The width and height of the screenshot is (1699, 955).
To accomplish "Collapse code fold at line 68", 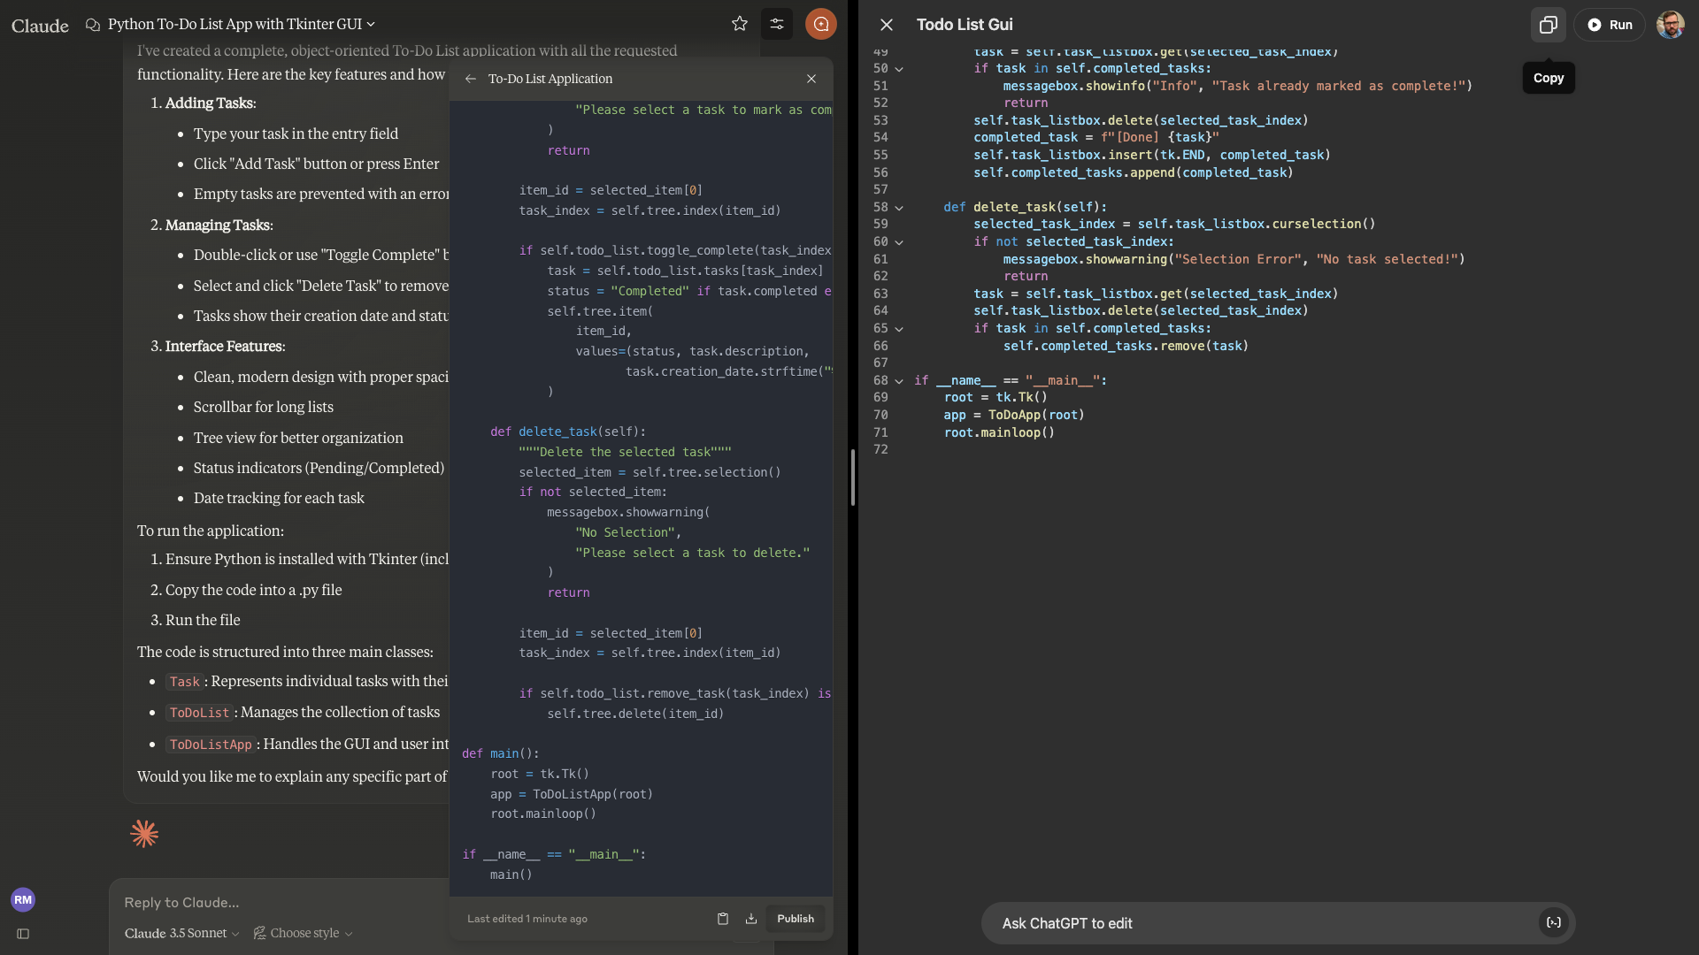I will (x=899, y=381).
